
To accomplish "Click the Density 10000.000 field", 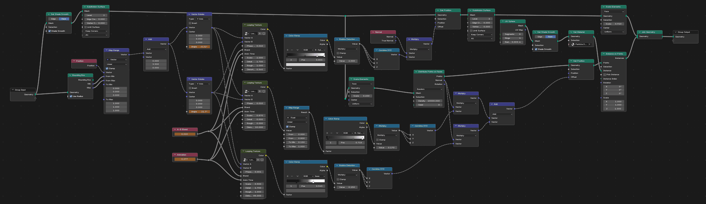I will pyautogui.click(x=429, y=101).
